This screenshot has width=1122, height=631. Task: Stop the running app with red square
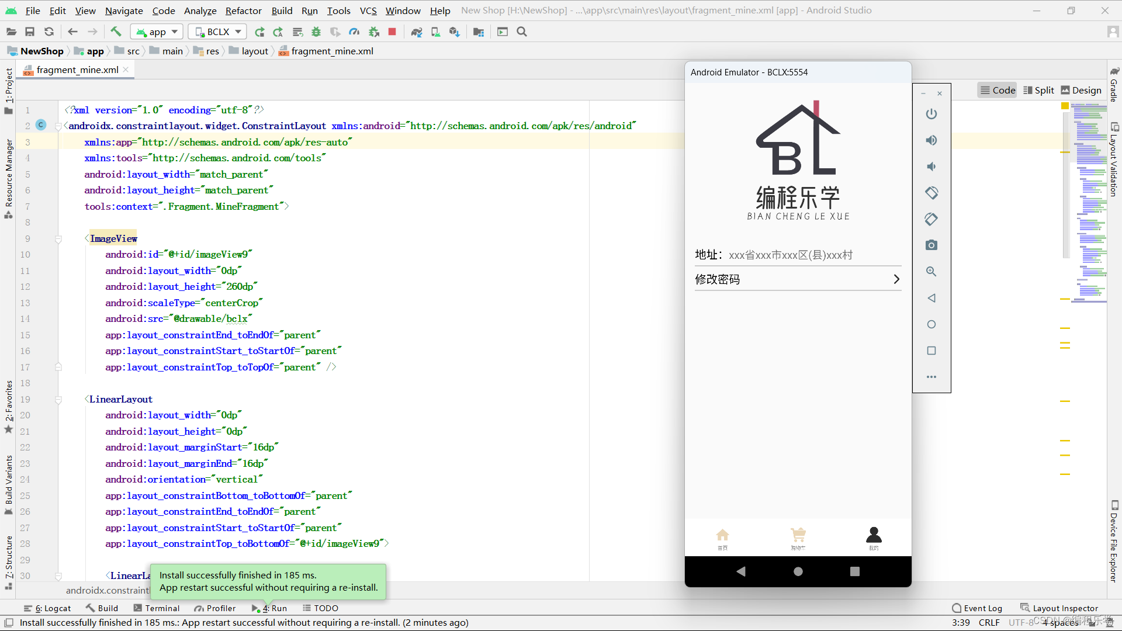(x=392, y=32)
